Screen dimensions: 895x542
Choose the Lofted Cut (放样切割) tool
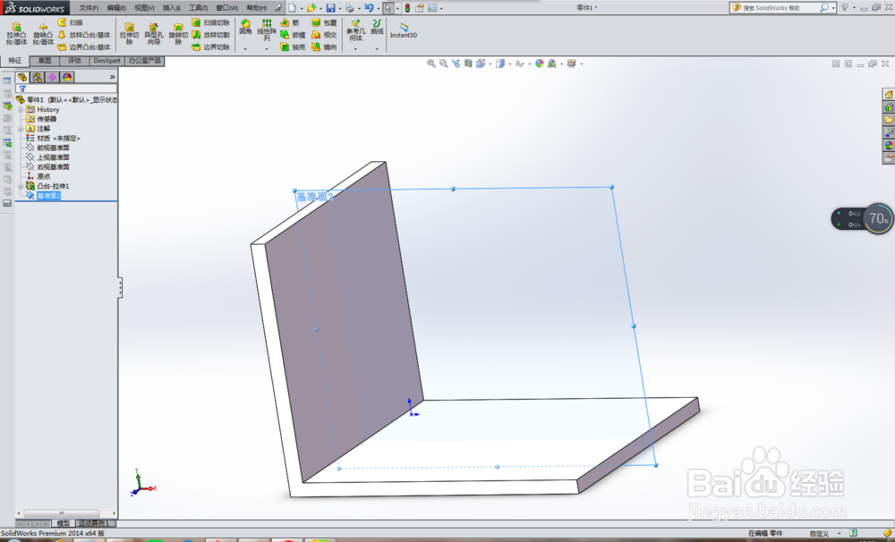pyautogui.click(x=210, y=35)
